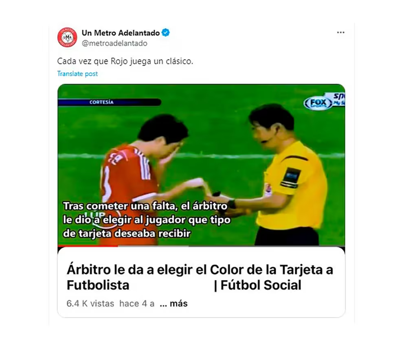Click the blue verified badge icon
The width and height of the screenshot is (404, 346).
point(166,33)
